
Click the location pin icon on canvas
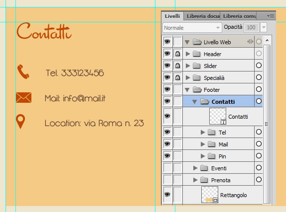(x=20, y=122)
